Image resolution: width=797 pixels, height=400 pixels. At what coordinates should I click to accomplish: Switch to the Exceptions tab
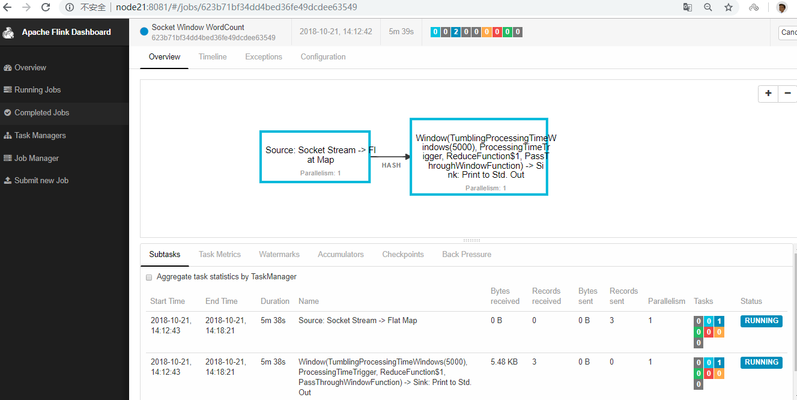click(263, 57)
